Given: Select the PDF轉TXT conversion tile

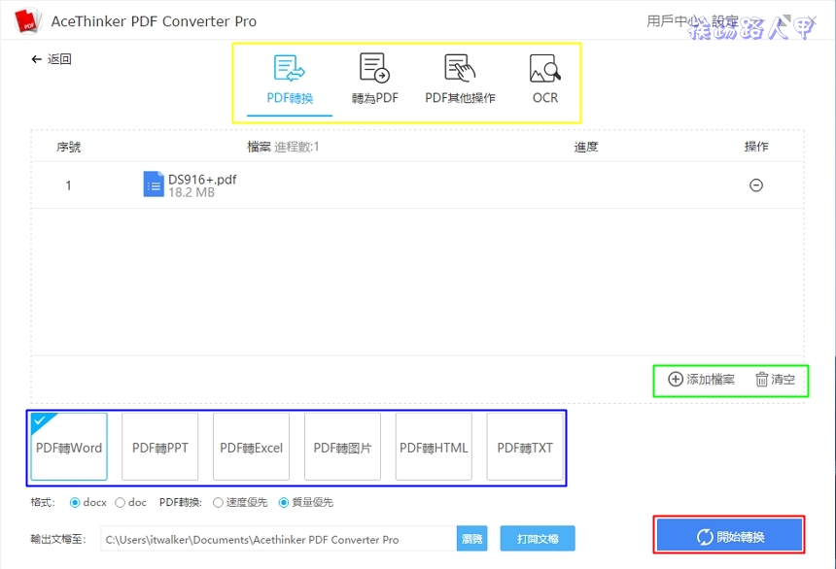Looking at the screenshot, I should (525, 447).
